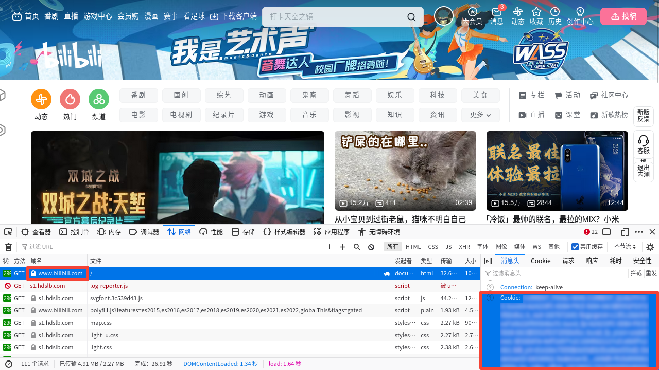Click the 专栏 link
The height and width of the screenshot is (370, 659).
coord(531,96)
